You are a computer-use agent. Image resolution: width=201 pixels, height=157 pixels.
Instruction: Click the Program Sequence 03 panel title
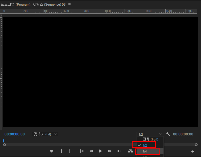[x=33, y=5]
